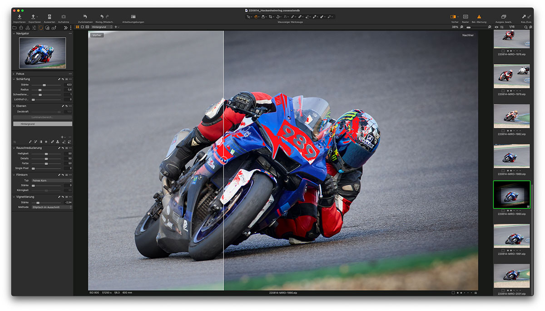The height and width of the screenshot is (311, 545).
Task: Select thumbnail 220814-MIRO-1991.eip
Action: click(x=511, y=236)
